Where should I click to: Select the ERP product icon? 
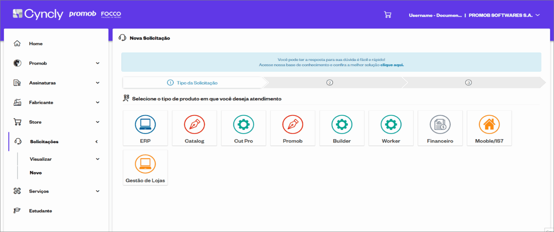click(145, 124)
